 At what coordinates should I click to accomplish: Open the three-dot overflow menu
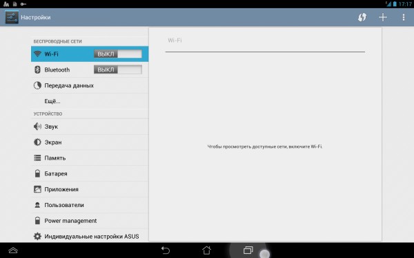pos(404,17)
